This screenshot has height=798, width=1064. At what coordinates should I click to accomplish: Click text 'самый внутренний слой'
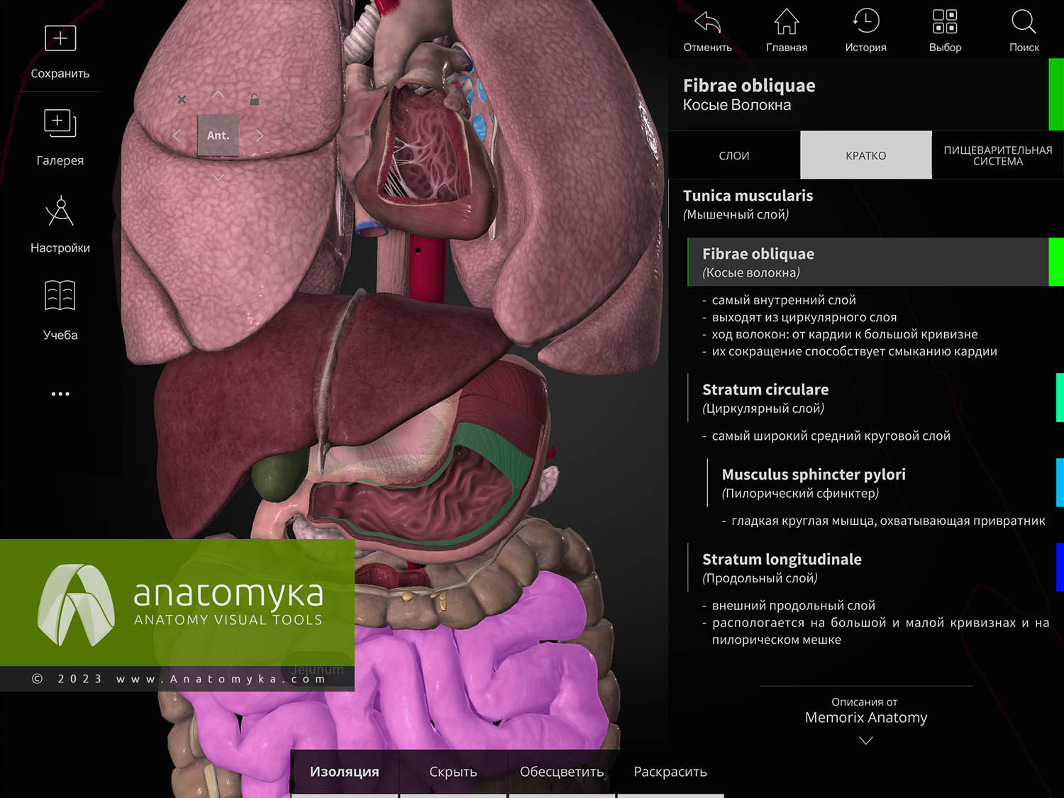click(784, 300)
